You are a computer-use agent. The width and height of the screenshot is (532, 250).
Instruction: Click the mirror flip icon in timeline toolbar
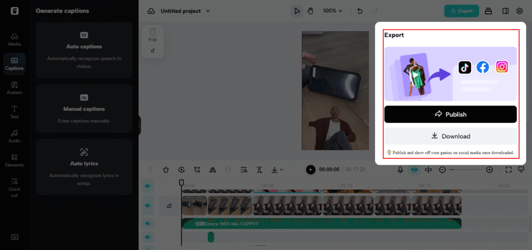click(212, 169)
